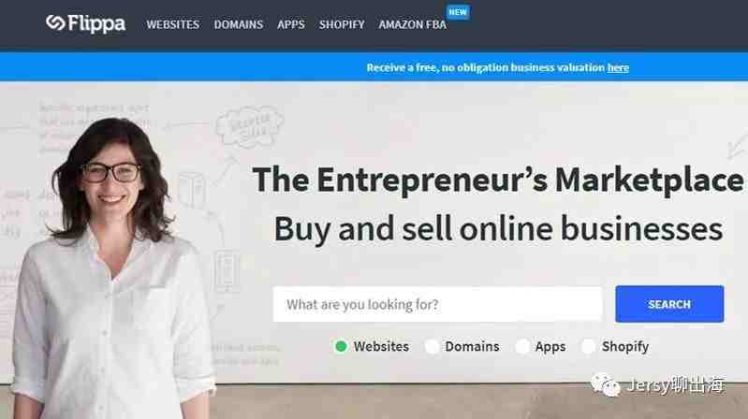Open the DOMAINS menu item
Viewport: 748px width, 419px height.
point(239,25)
